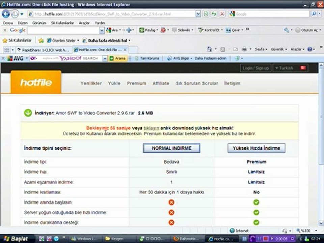Click the vertical scrollbar down arrow
The image size is (324, 243).
click(x=321, y=223)
